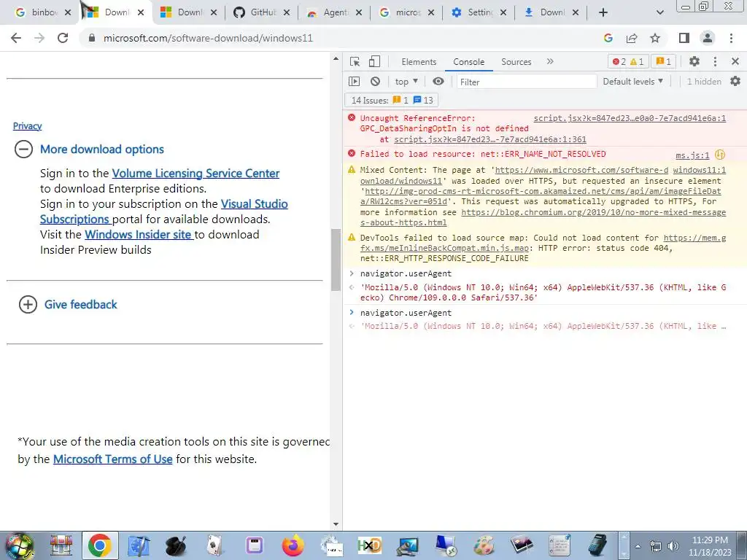The width and height of the screenshot is (747, 560).
Task: Open the Paint palette taskbar icon
Action: coord(484,545)
